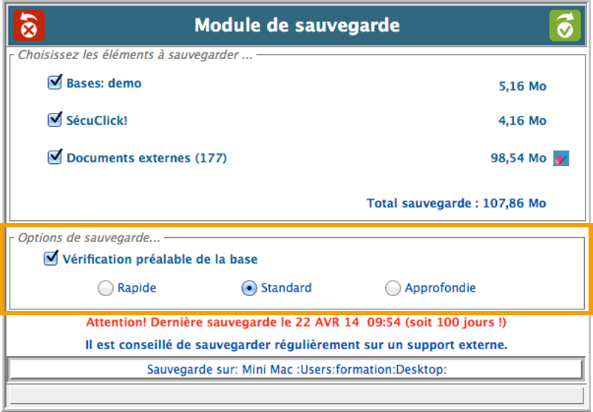Click the small icon beside 98,54 Mo
This screenshot has width=593, height=412.
tap(561, 158)
